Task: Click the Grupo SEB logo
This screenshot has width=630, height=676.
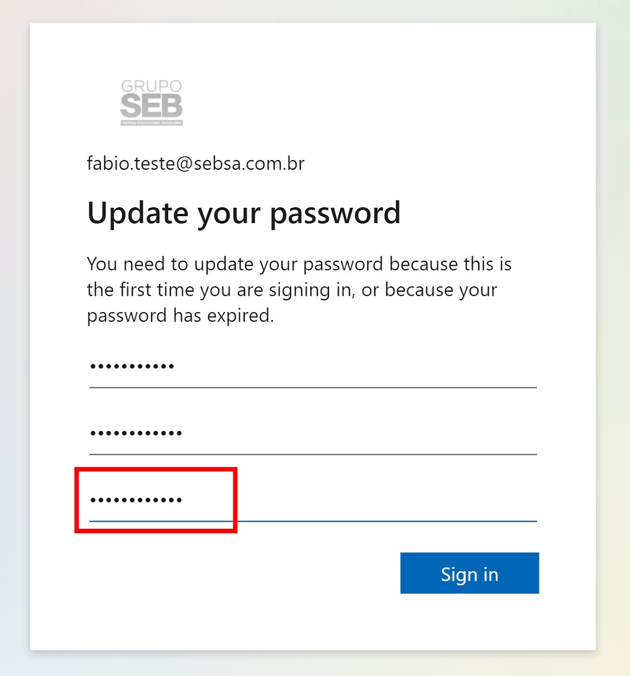Action: [152, 102]
